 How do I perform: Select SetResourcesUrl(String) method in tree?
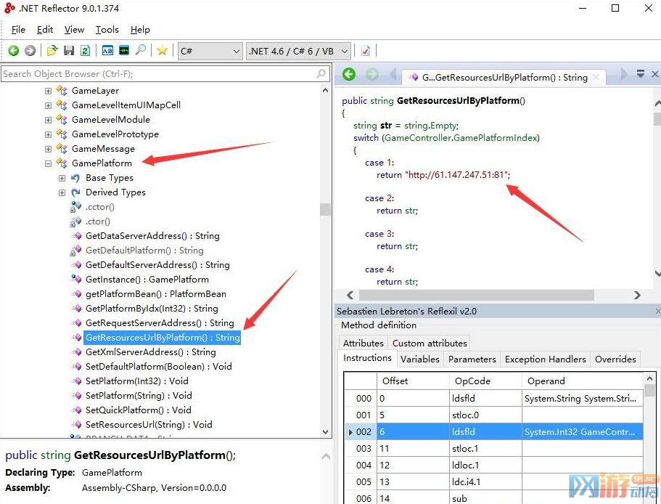tap(149, 425)
